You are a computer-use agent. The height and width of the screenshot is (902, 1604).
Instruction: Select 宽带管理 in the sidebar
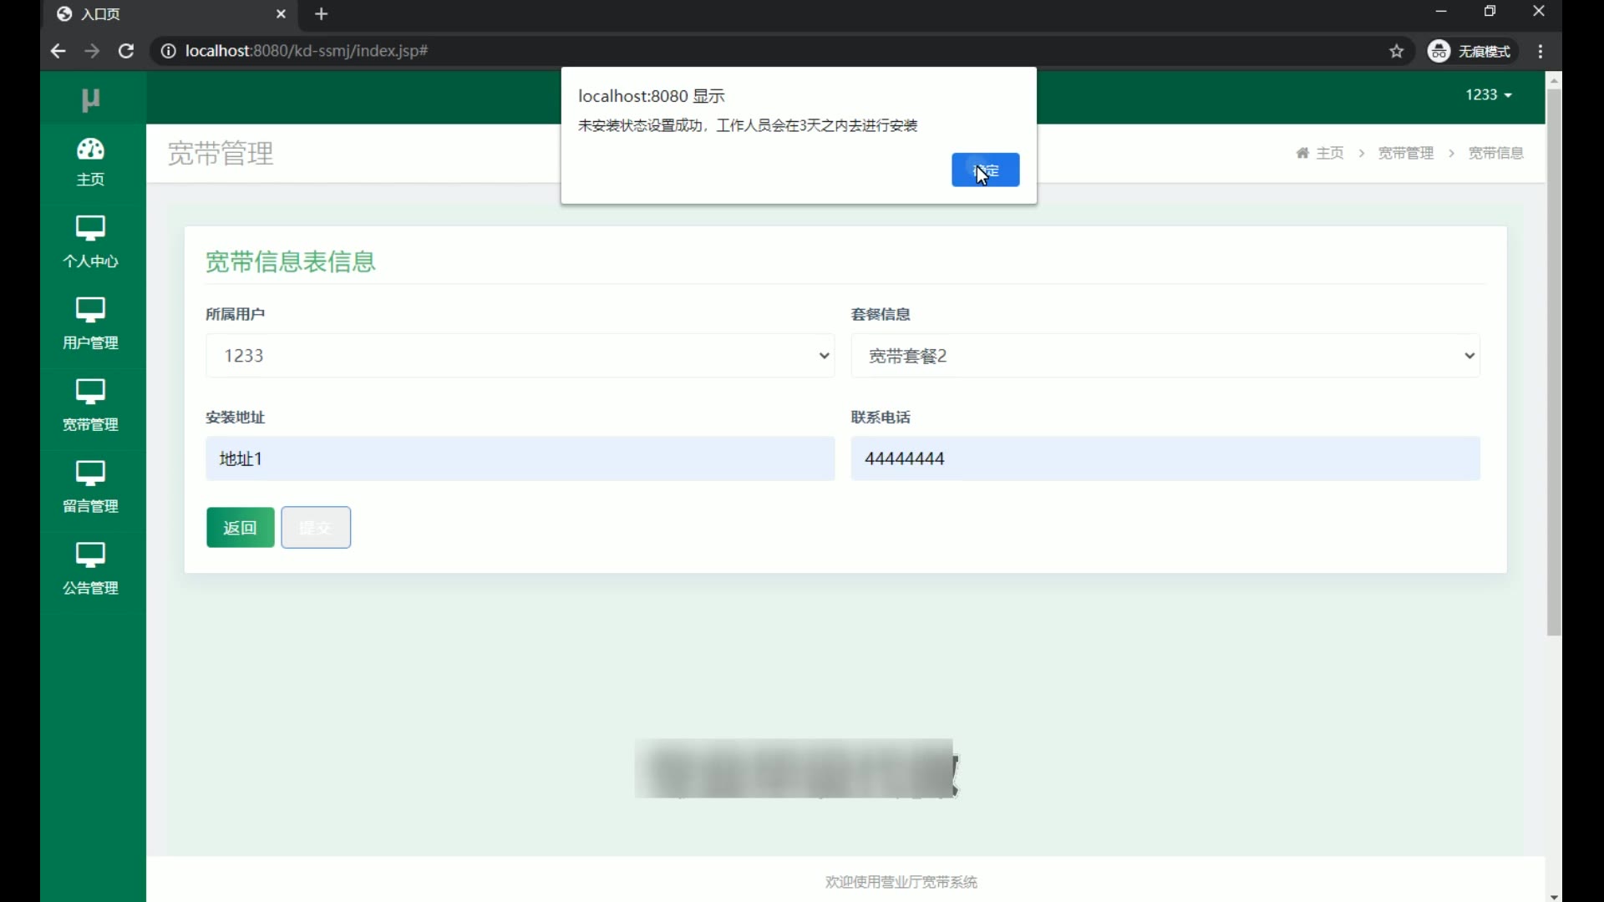tap(90, 406)
